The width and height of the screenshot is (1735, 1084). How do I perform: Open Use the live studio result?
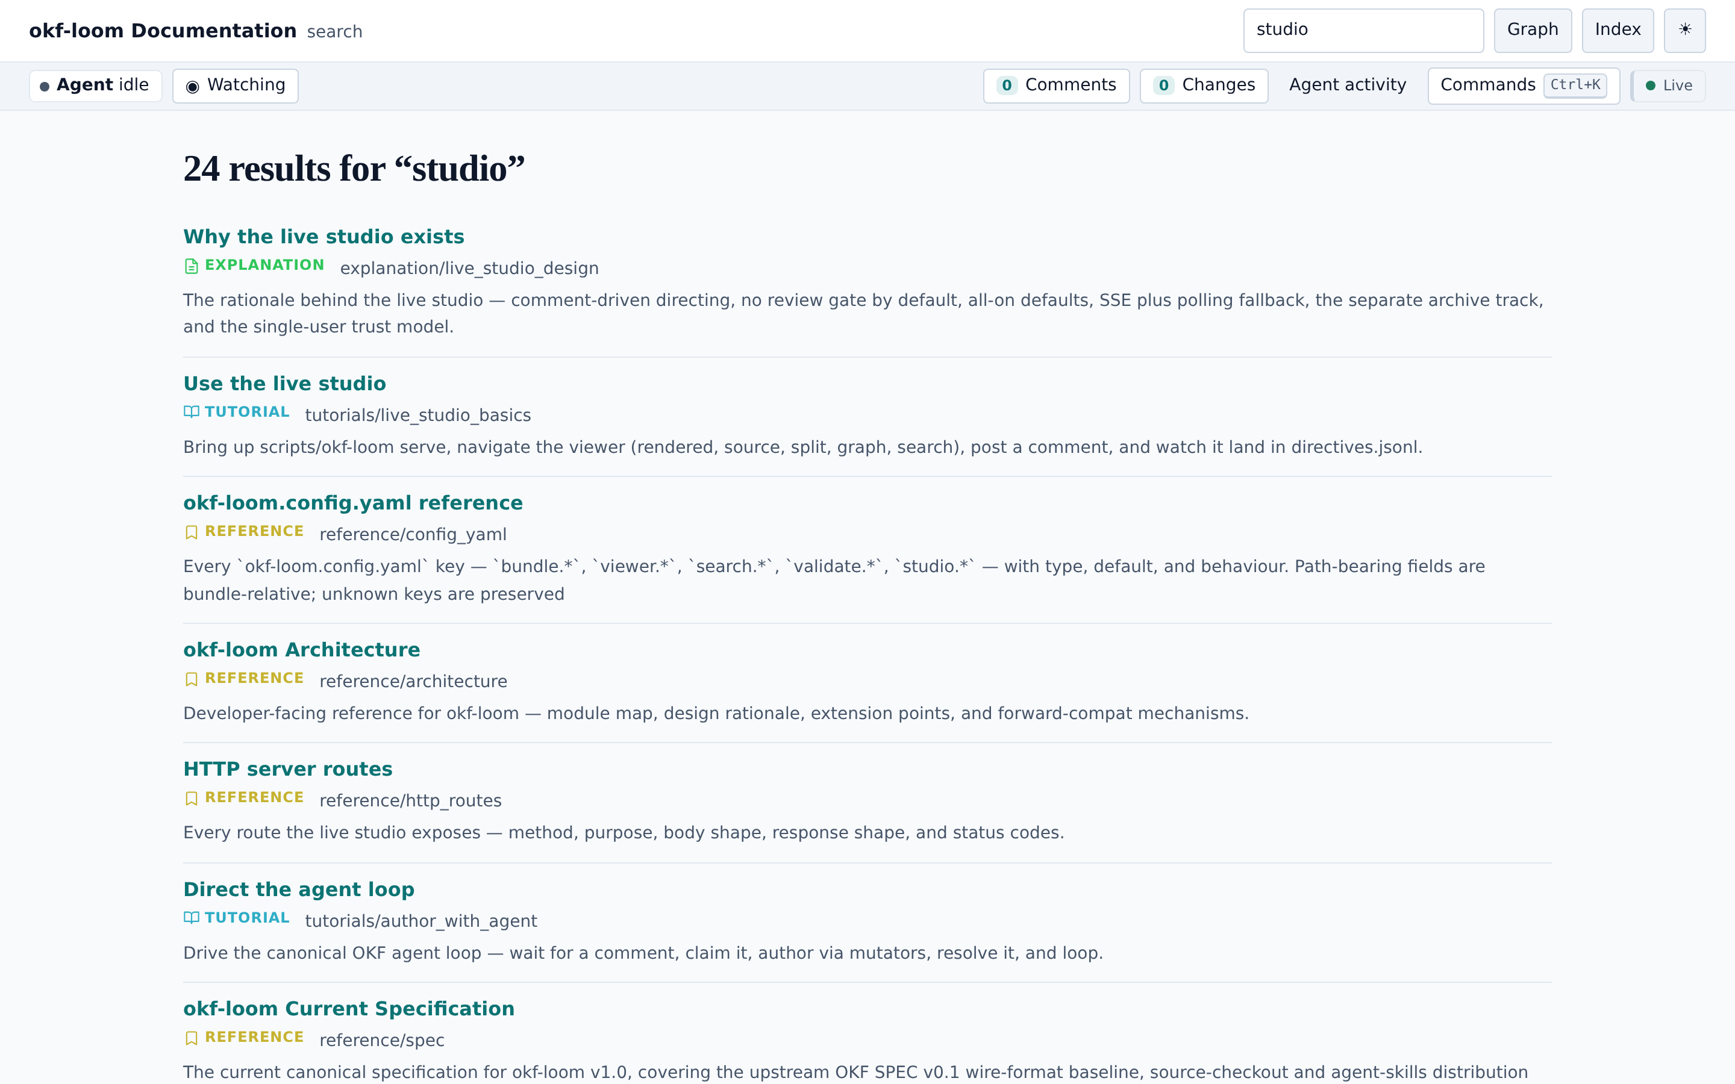point(284,384)
